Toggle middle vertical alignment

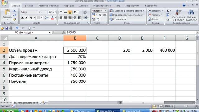coord(66,12)
